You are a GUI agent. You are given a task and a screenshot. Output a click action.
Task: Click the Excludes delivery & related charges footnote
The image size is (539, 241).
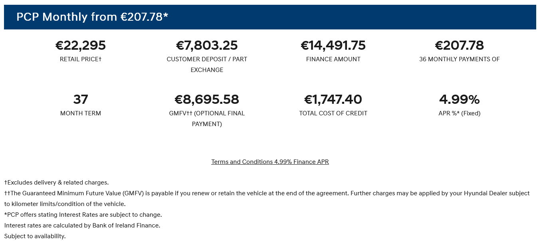pyautogui.click(x=57, y=183)
